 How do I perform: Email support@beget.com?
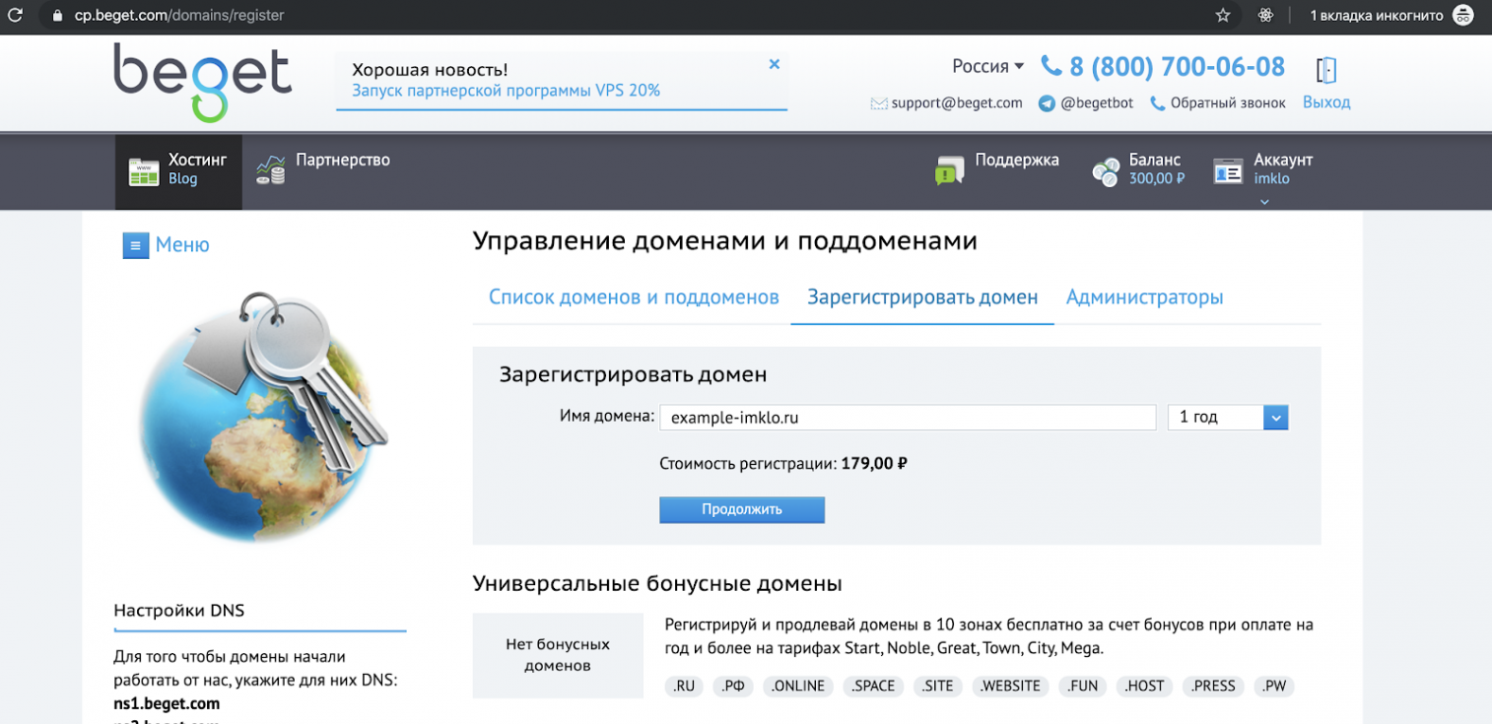tap(957, 103)
